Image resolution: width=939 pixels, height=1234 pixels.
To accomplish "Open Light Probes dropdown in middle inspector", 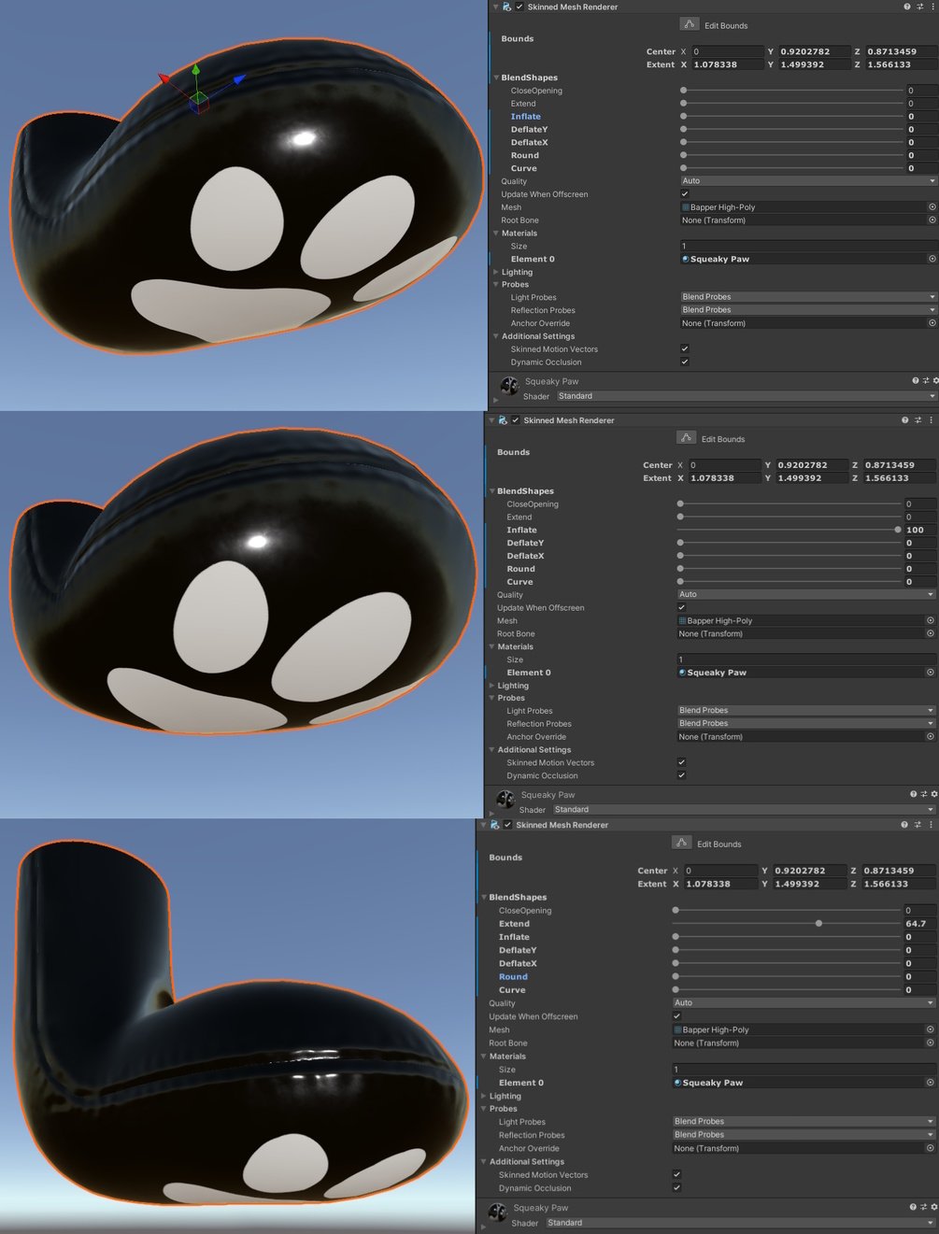I will 806,710.
